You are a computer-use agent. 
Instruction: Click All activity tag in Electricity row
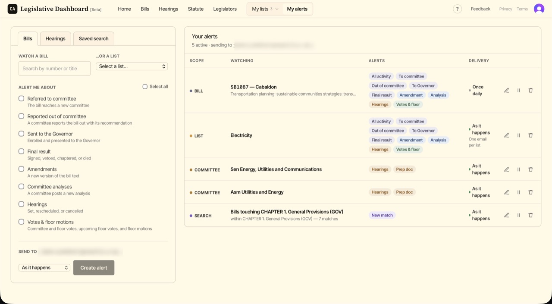click(381, 122)
